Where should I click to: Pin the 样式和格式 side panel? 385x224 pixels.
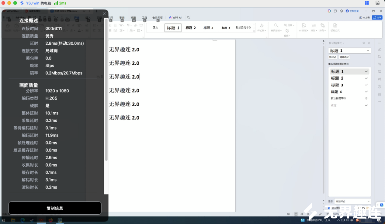coord(363,43)
